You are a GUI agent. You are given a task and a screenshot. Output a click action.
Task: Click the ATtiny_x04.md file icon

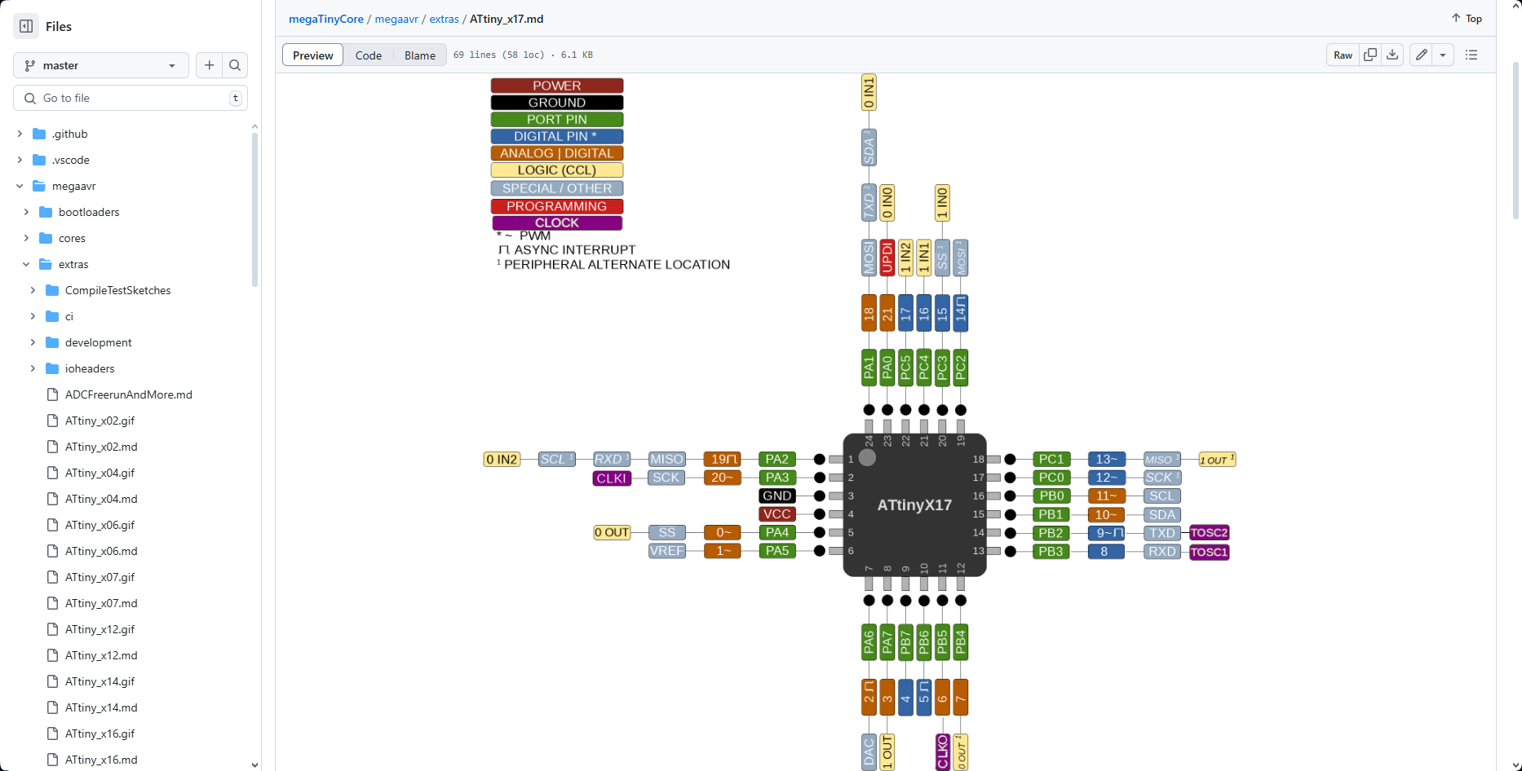tap(52, 499)
